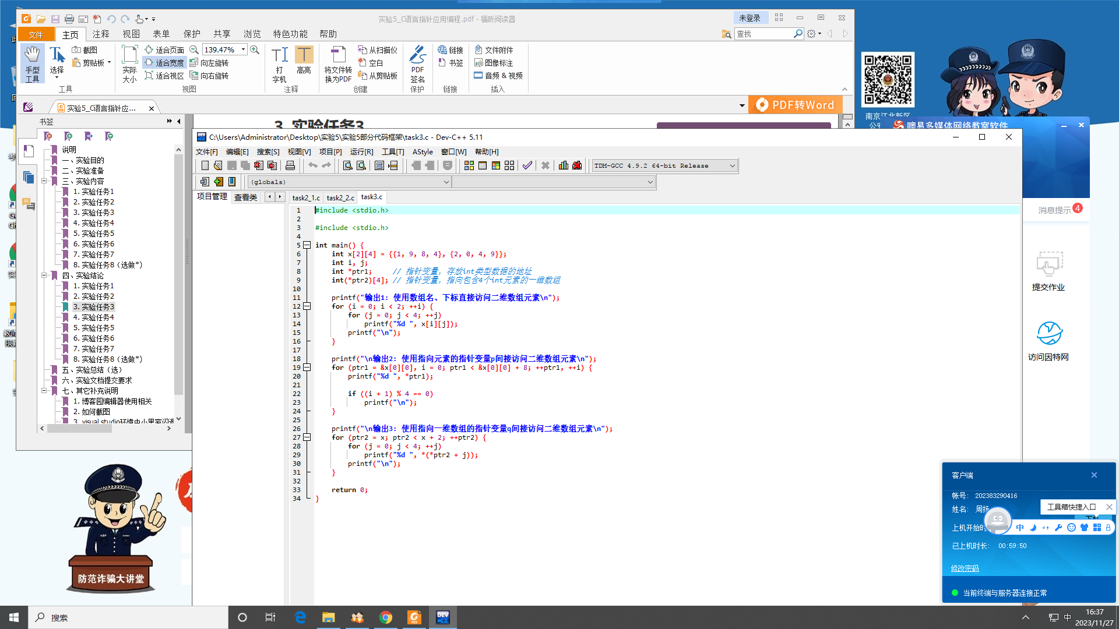Viewport: 1119px width, 629px height.
Task: Switch to the task2_1.c editor tab
Action: (306, 197)
